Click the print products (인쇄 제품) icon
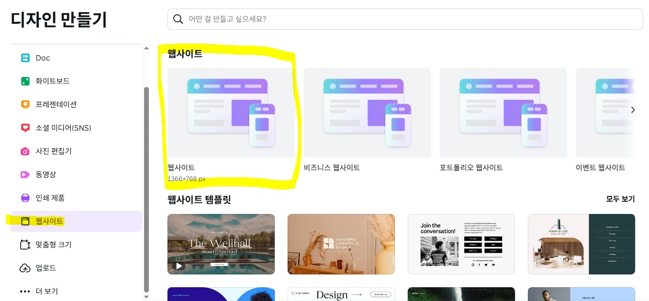This screenshot has height=301, width=649. click(x=25, y=198)
